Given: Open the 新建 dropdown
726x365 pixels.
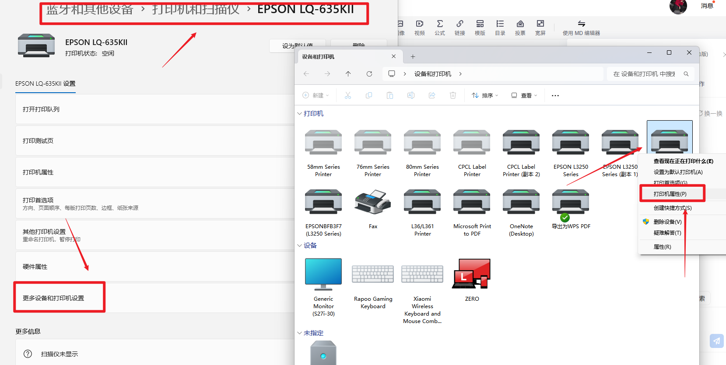Looking at the screenshot, I should (316, 95).
